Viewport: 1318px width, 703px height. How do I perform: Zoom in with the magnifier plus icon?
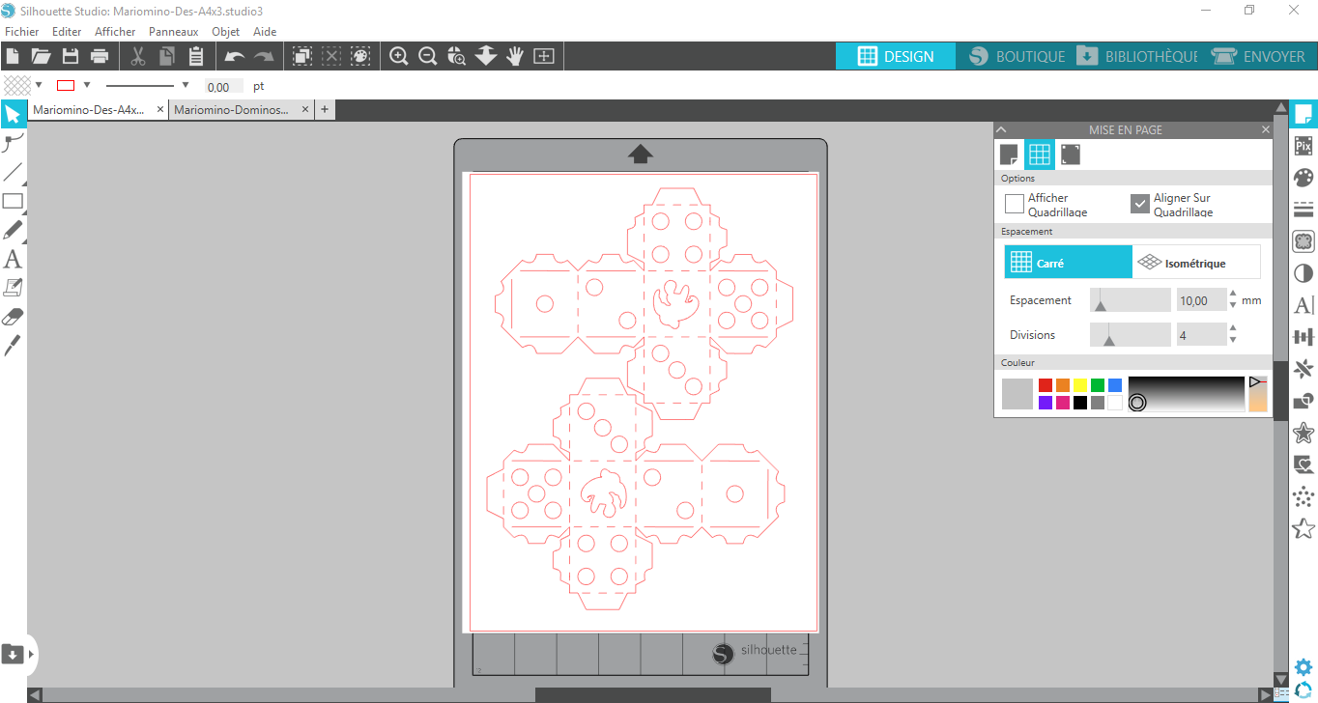(x=398, y=56)
